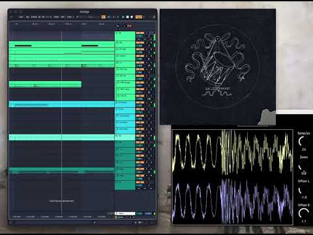The image size is (313, 235).
Task: Toggle the orange loop switch in transport
Action: (103, 17)
